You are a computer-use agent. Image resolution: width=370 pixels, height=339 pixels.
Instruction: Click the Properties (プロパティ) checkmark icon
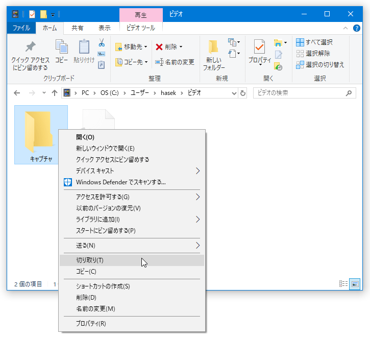[259, 46]
